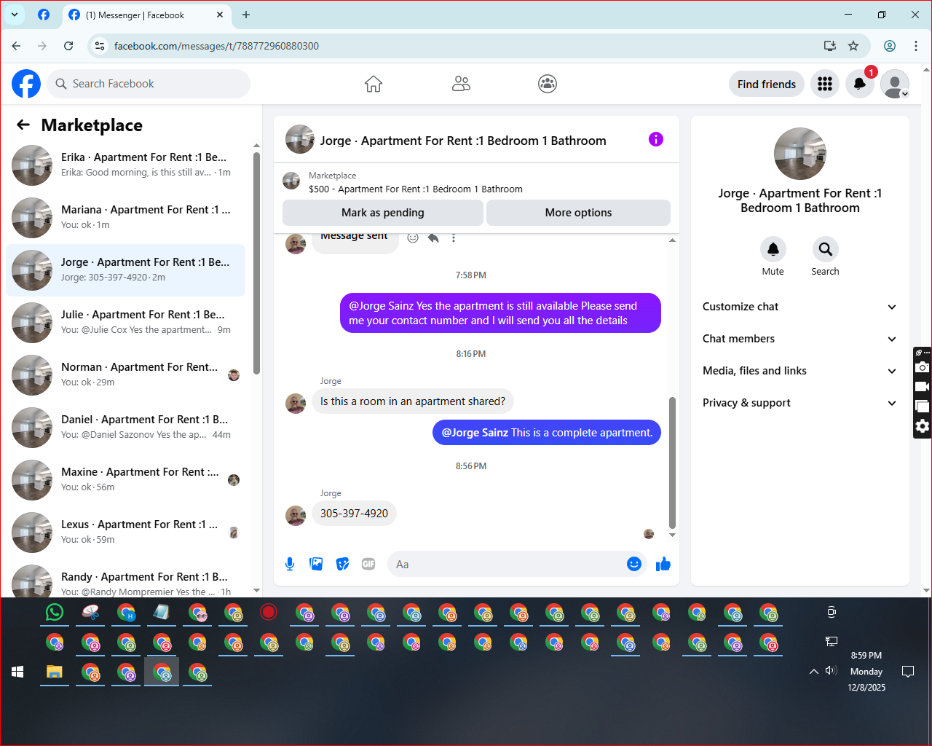React to the message with the emoji icon
The width and height of the screenshot is (932, 746).
click(413, 237)
